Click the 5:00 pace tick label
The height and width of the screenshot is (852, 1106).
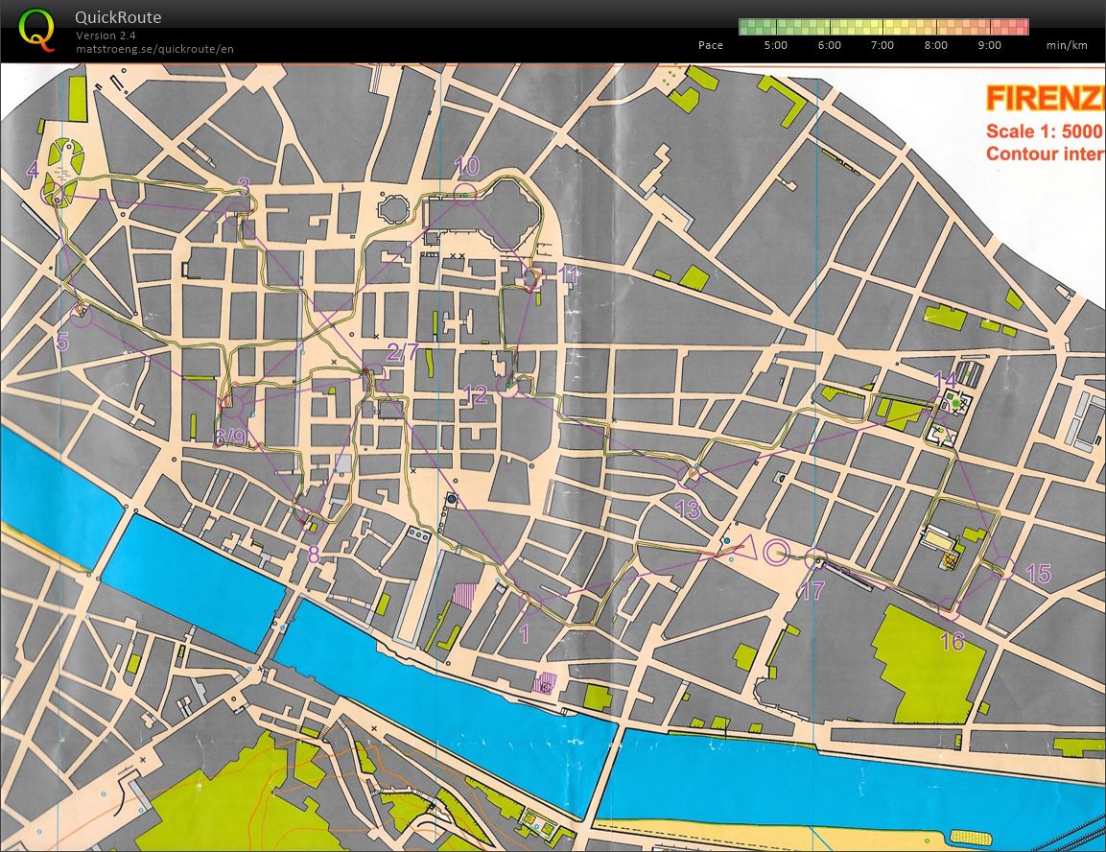coord(775,45)
